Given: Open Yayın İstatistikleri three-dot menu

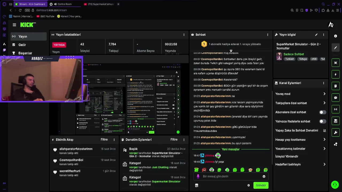Looking at the screenshot, I should pyautogui.click(x=184, y=35).
